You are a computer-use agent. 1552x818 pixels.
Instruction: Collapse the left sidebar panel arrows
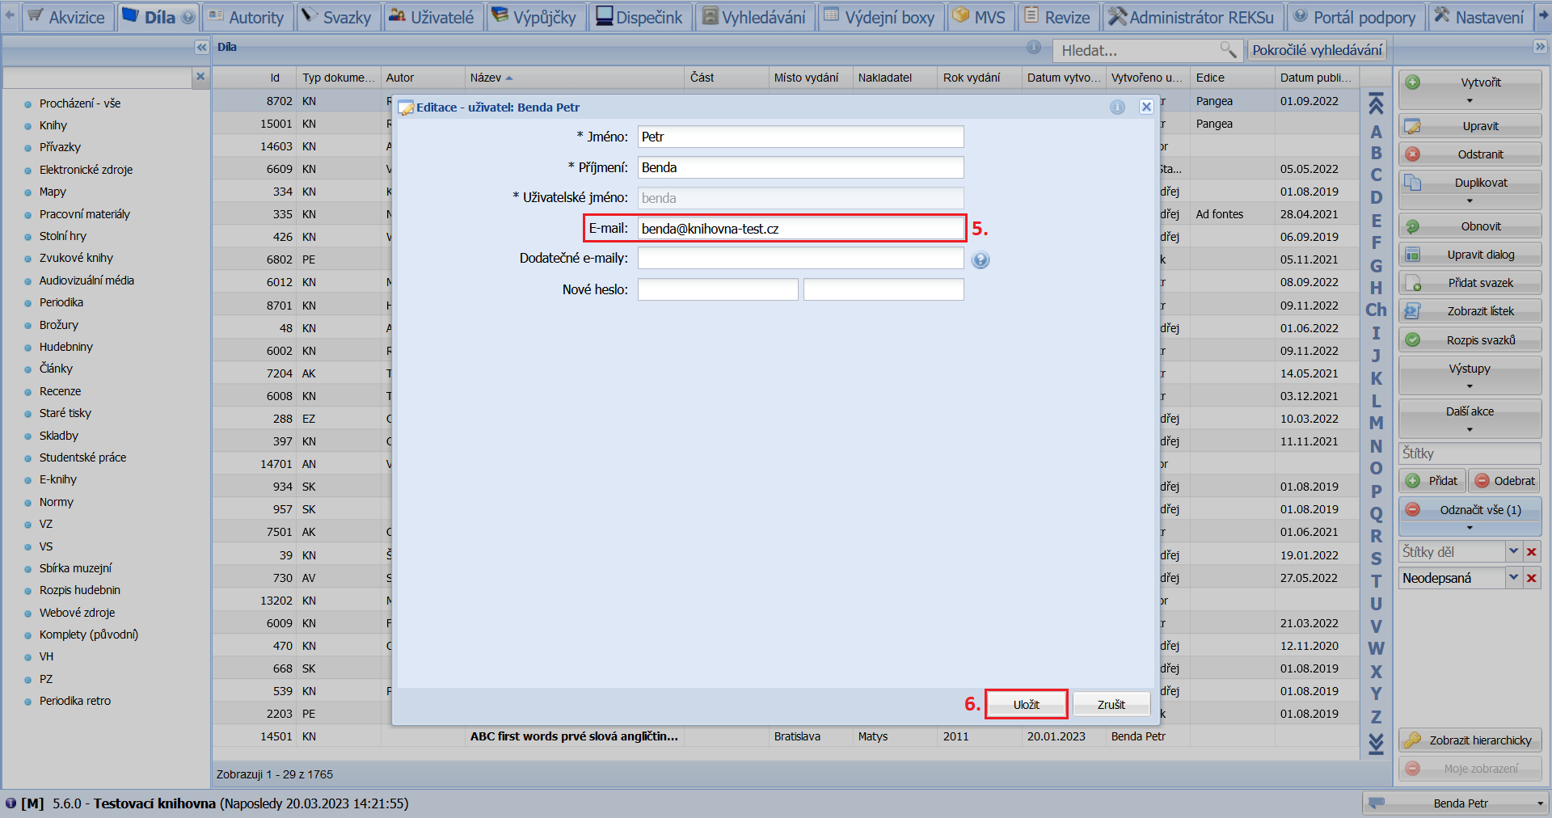[201, 48]
